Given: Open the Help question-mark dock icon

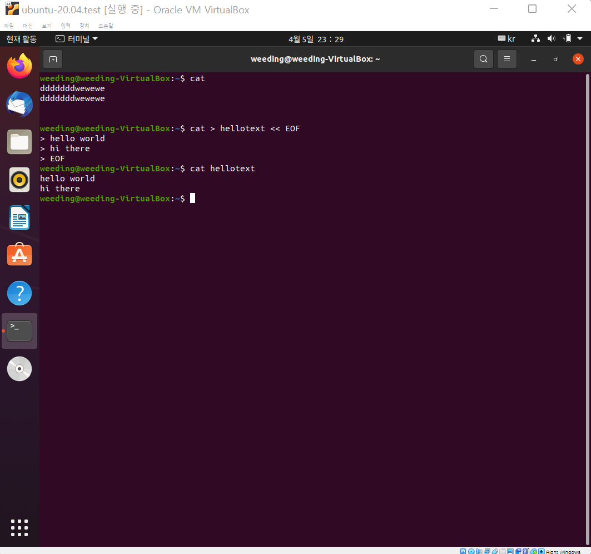Looking at the screenshot, I should (x=19, y=293).
